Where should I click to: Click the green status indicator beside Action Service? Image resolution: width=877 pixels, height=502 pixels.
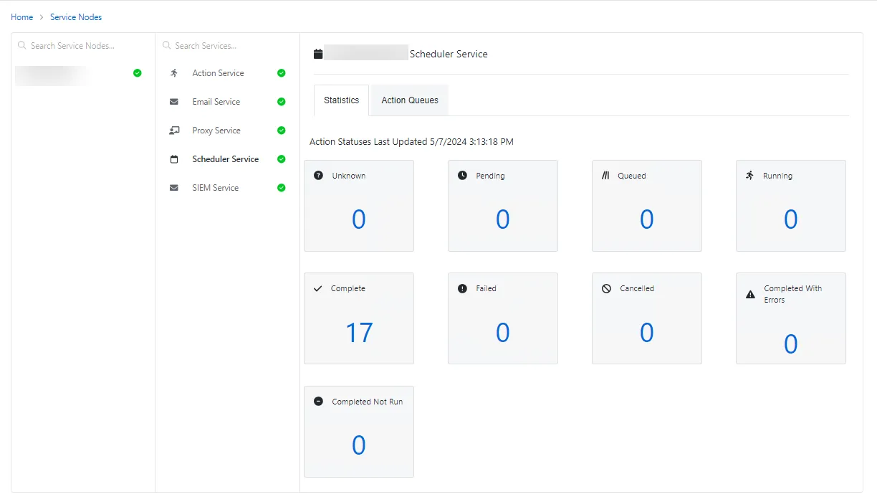click(281, 72)
